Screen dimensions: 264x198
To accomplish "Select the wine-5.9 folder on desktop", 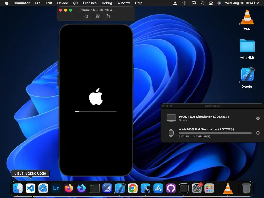I will pyautogui.click(x=247, y=49).
